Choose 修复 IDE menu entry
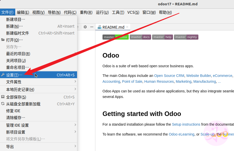 38,111
